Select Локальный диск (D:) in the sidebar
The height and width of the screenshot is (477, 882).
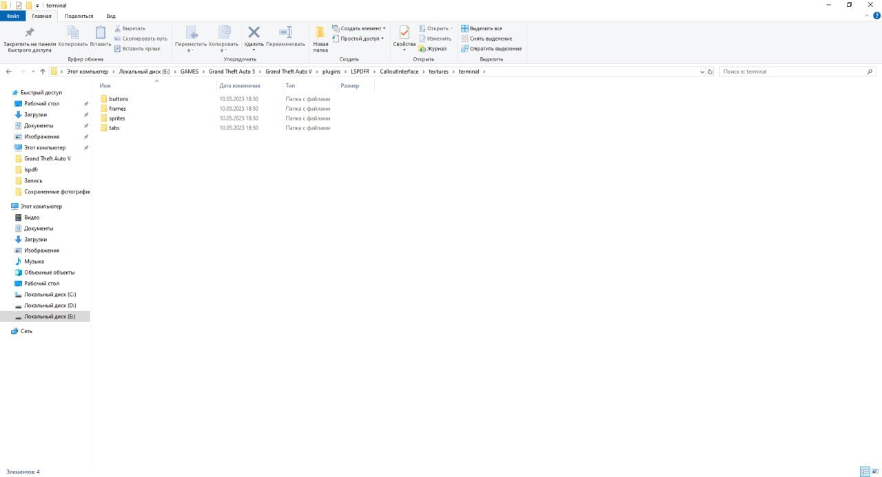pos(50,306)
